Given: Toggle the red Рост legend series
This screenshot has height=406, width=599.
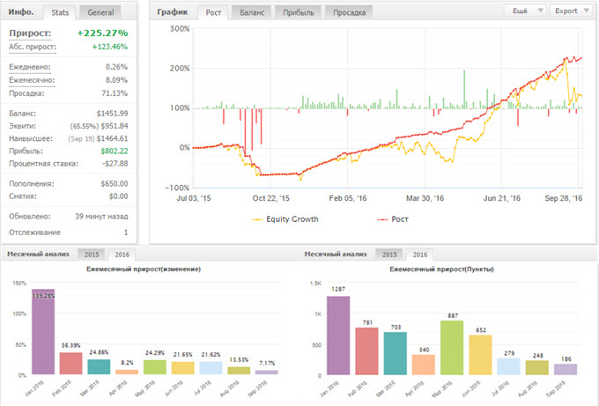Looking at the screenshot, I should tap(393, 219).
